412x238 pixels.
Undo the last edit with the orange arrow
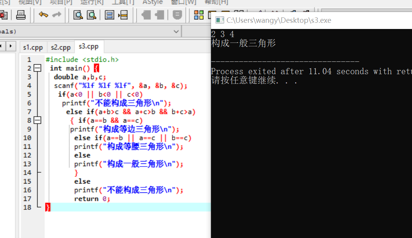[x=43, y=15]
